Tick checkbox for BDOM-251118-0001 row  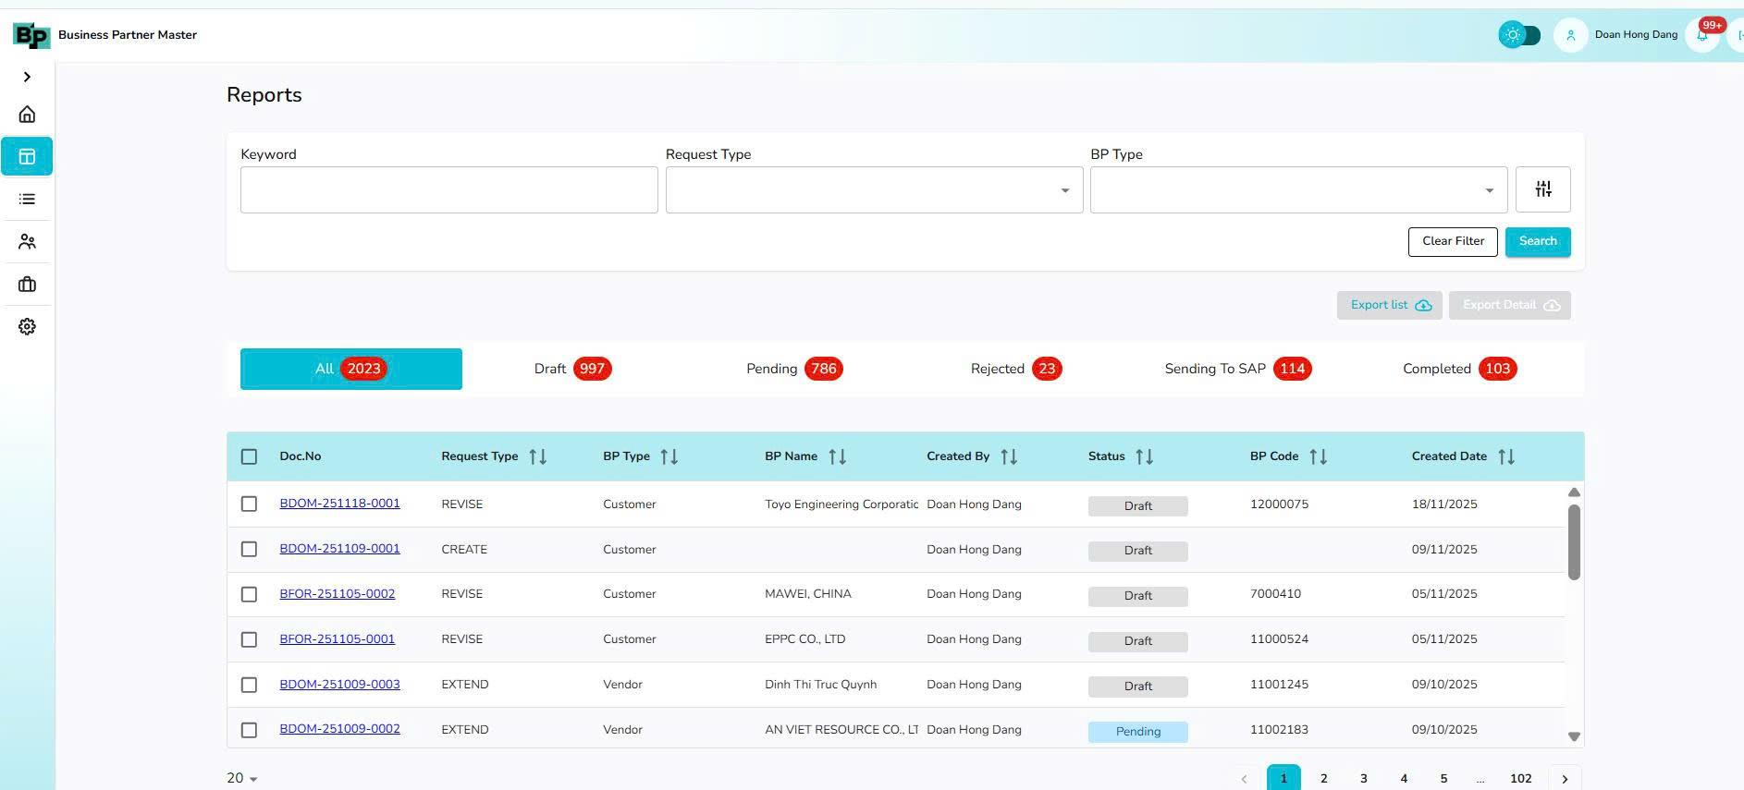249,504
